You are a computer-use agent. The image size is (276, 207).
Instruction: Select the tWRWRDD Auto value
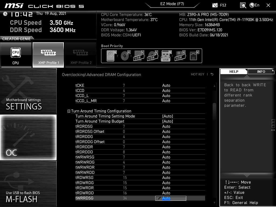coord(166,172)
